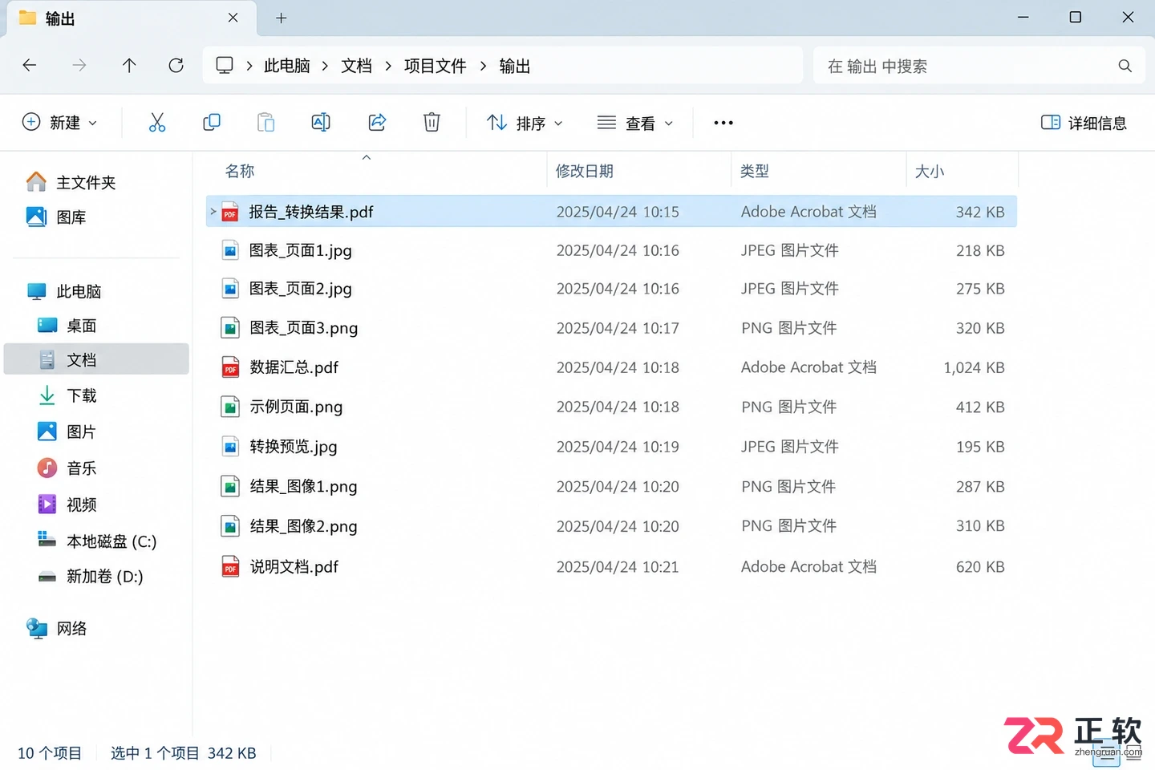The image size is (1155, 770).
Task: Open the three-dot more options menu
Action: pyautogui.click(x=723, y=123)
